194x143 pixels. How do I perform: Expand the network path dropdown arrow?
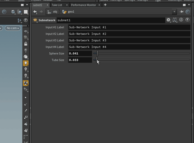pos(174,12)
